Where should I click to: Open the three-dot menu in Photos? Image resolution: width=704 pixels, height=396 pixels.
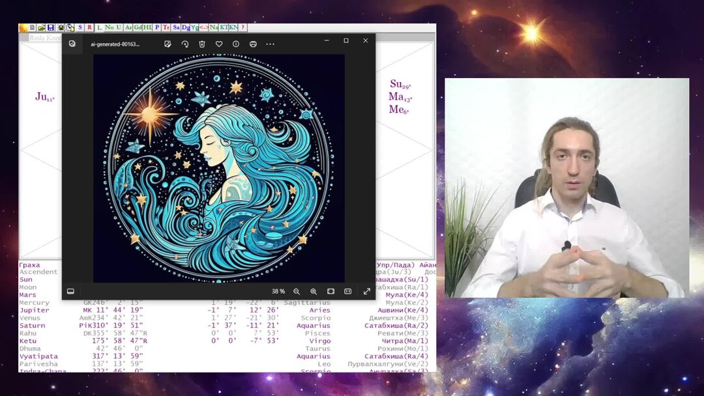270,44
